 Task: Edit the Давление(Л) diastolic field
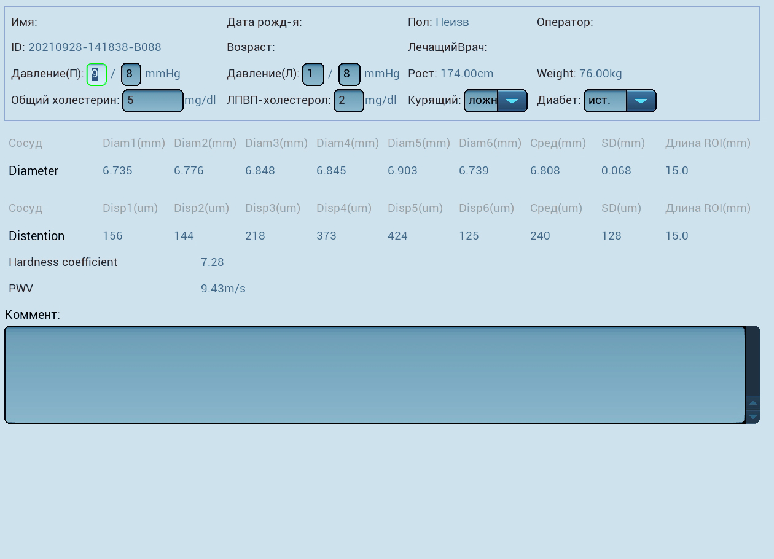click(x=349, y=74)
